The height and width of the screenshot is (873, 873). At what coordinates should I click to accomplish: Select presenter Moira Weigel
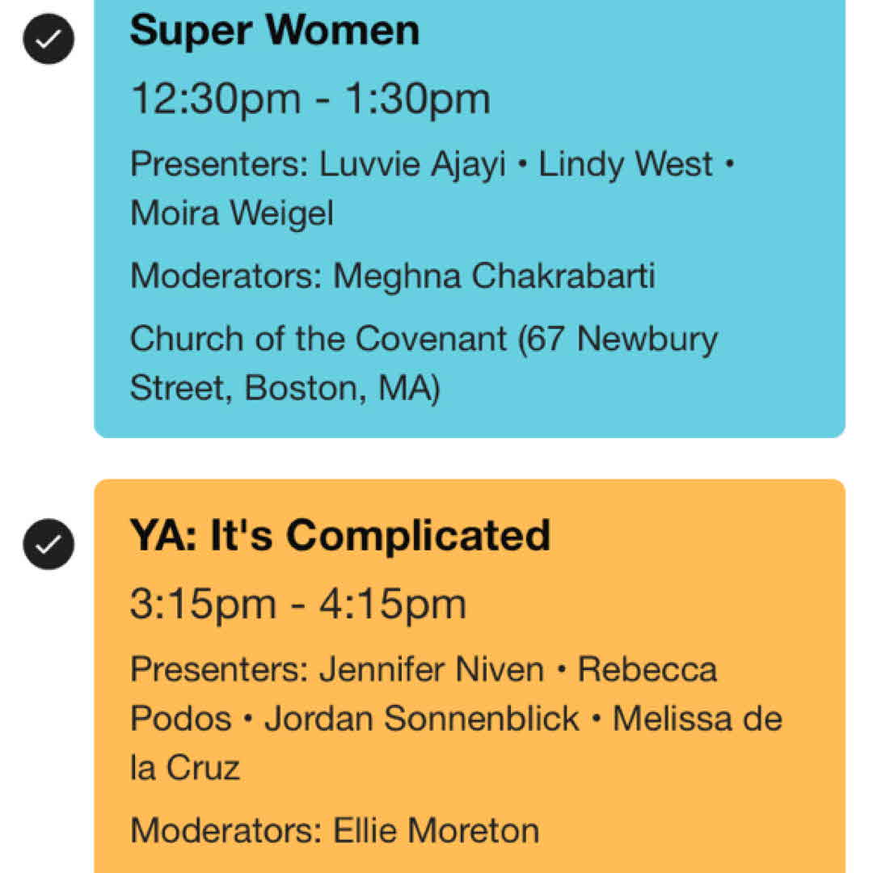coord(232,213)
